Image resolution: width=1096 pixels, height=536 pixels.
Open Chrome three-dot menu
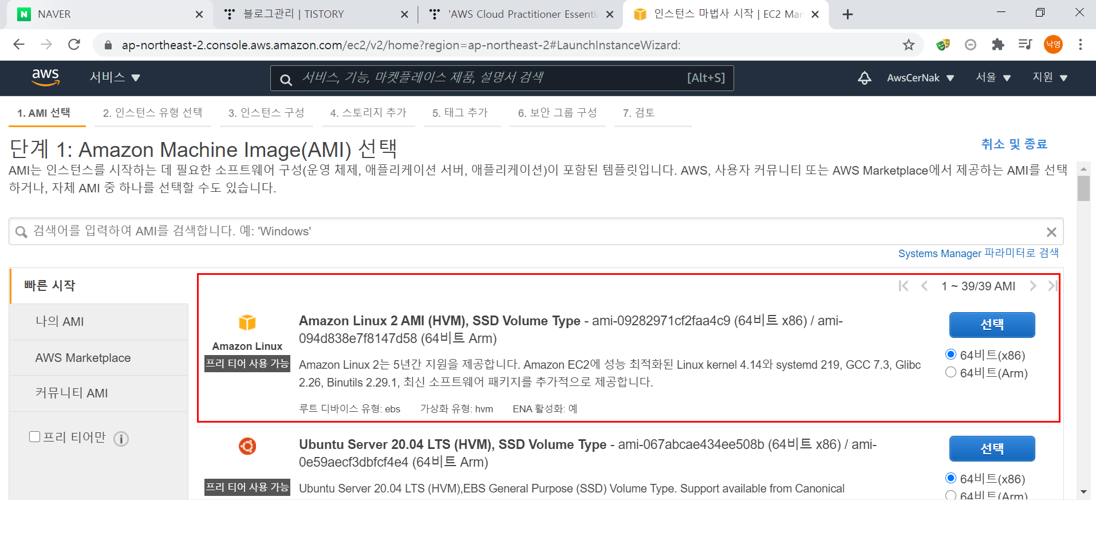click(1081, 45)
